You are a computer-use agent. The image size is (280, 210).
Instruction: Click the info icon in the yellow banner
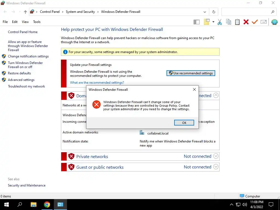[x=65, y=52]
